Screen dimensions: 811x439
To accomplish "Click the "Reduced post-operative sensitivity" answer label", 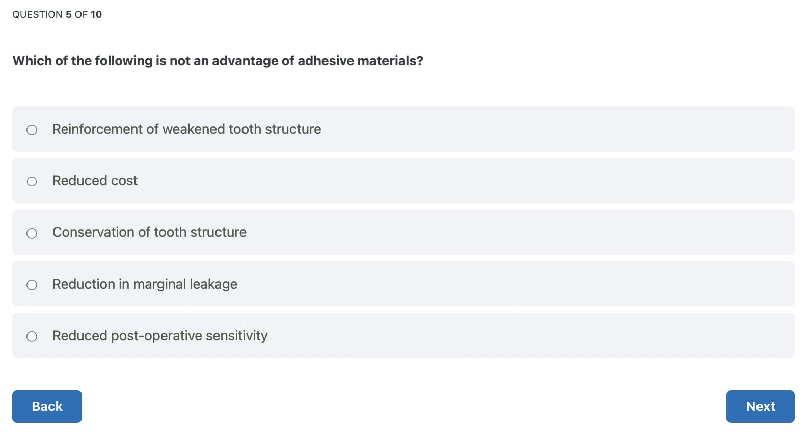I will [x=160, y=336].
